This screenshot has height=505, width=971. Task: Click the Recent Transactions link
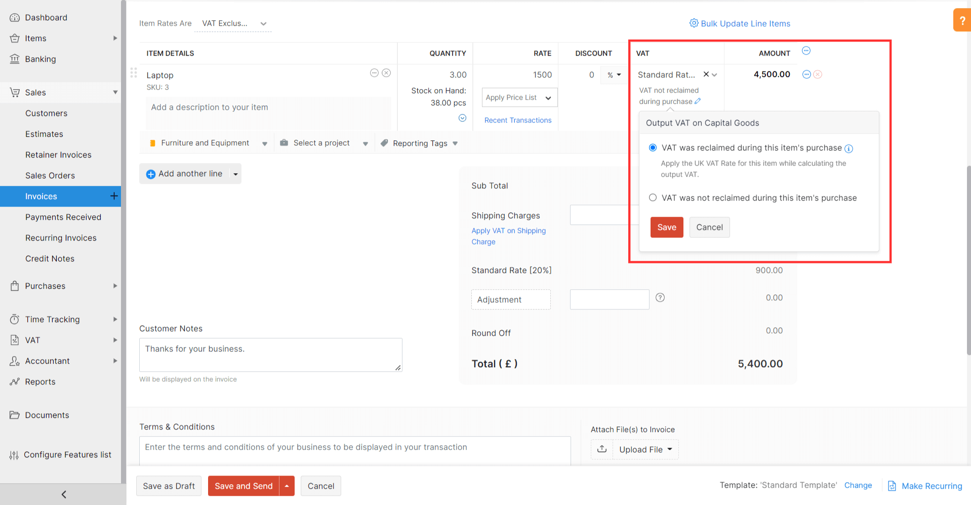click(x=517, y=121)
